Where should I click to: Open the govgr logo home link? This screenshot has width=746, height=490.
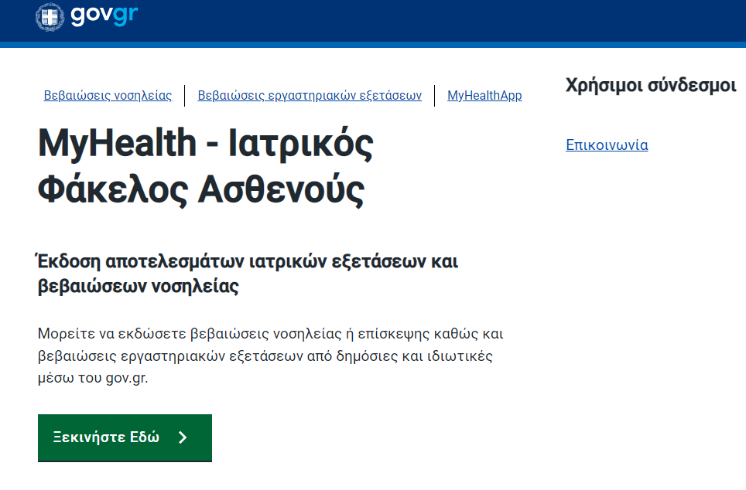[104, 15]
